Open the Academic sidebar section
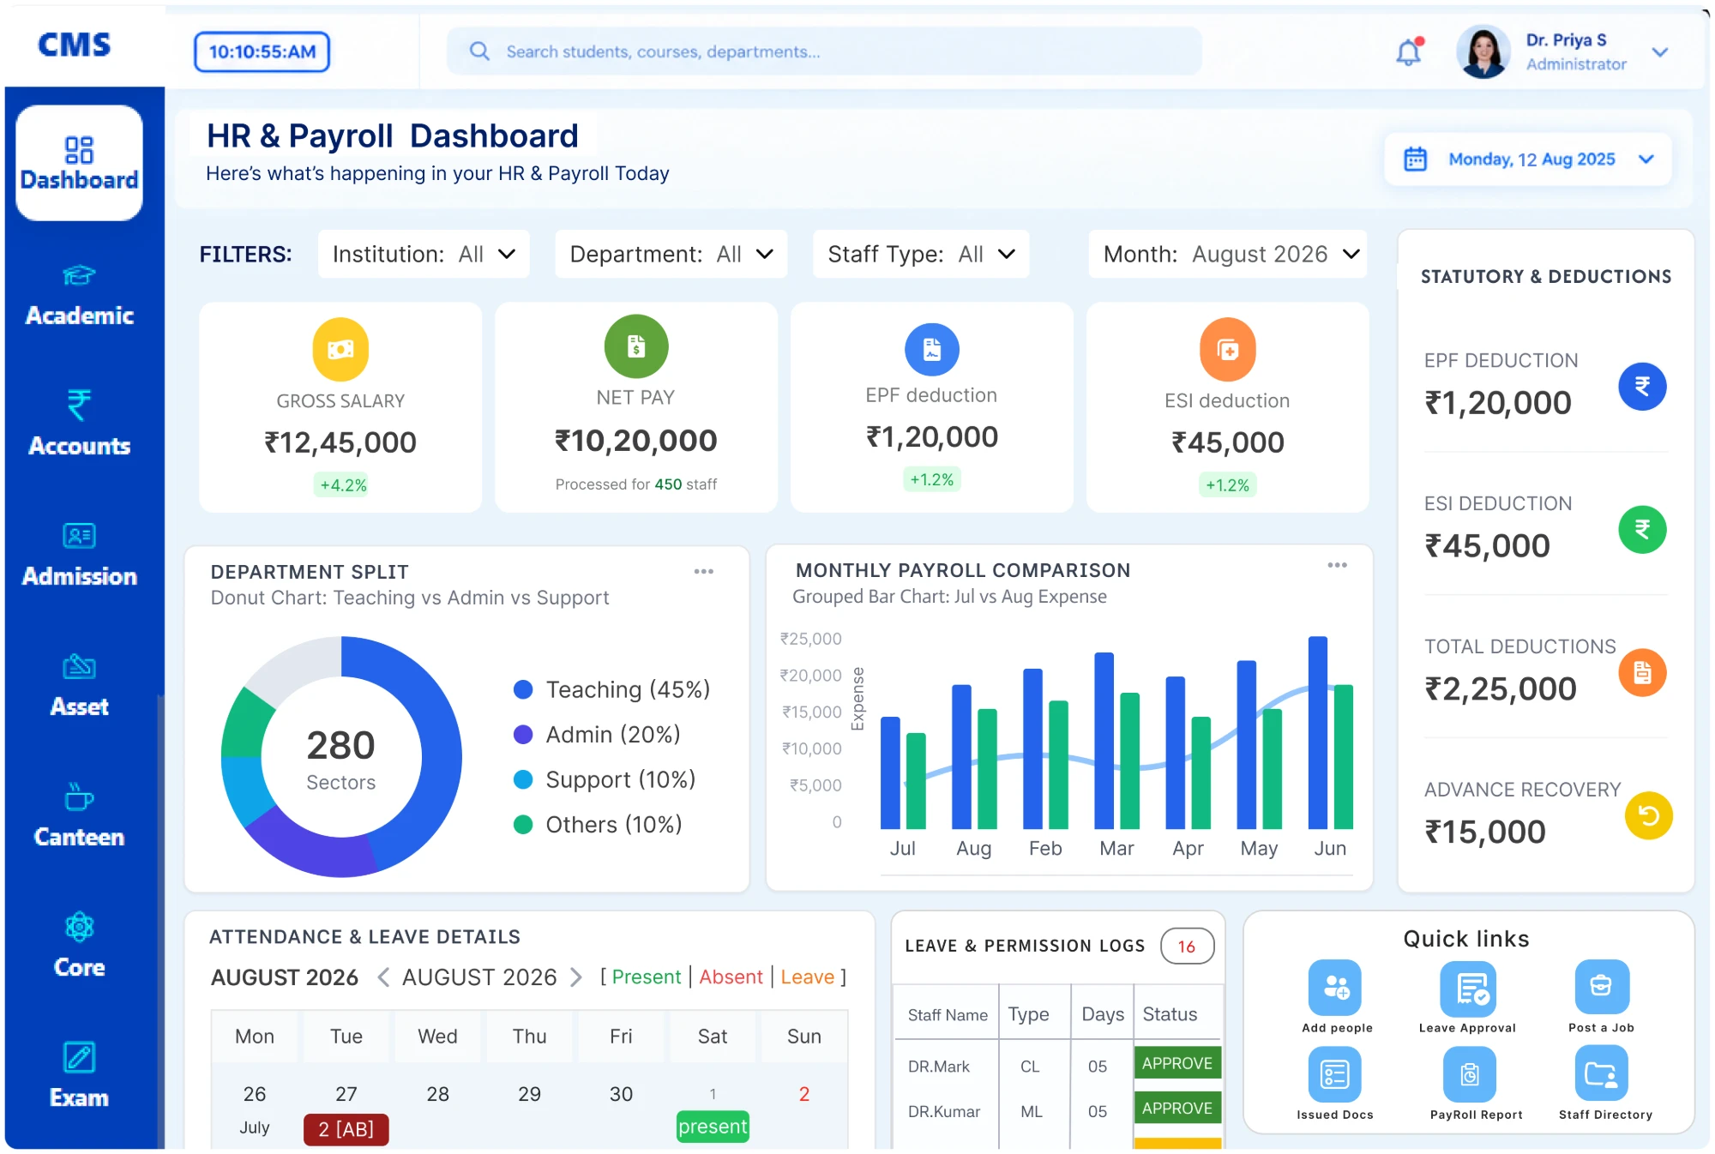 (79, 296)
